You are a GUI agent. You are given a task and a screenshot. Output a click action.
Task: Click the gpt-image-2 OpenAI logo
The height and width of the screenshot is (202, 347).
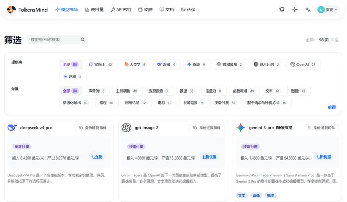tap(127, 128)
